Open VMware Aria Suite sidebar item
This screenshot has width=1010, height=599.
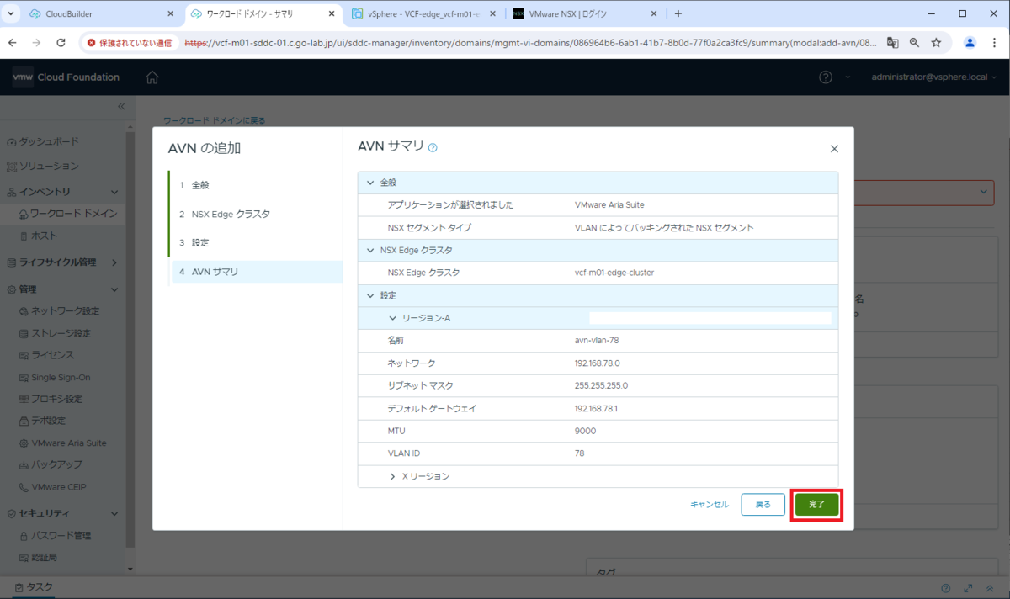[x=68, y=443]
